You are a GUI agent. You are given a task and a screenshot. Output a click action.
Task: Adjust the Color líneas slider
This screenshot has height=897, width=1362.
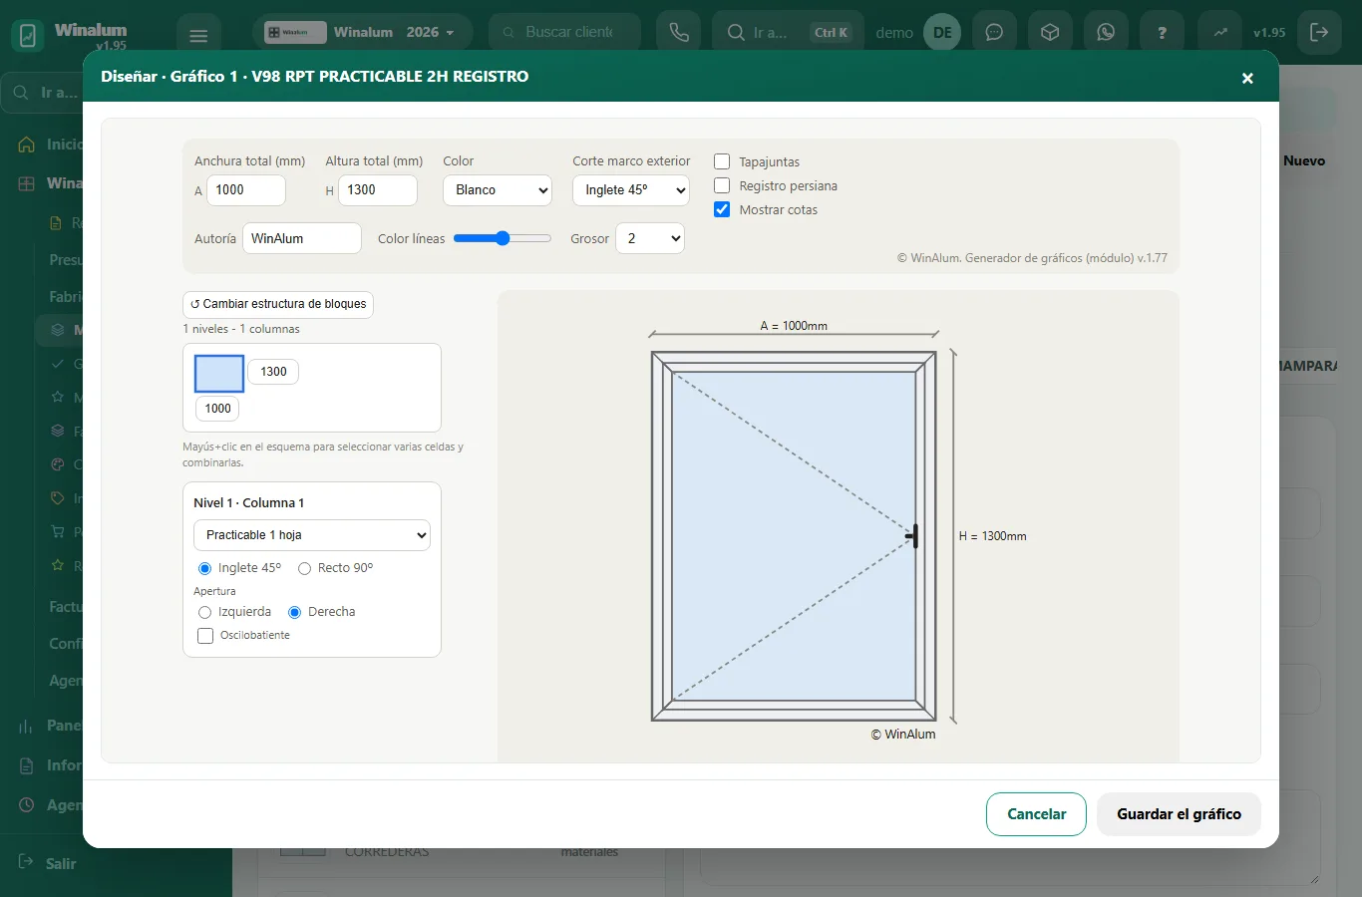(503, 238)
